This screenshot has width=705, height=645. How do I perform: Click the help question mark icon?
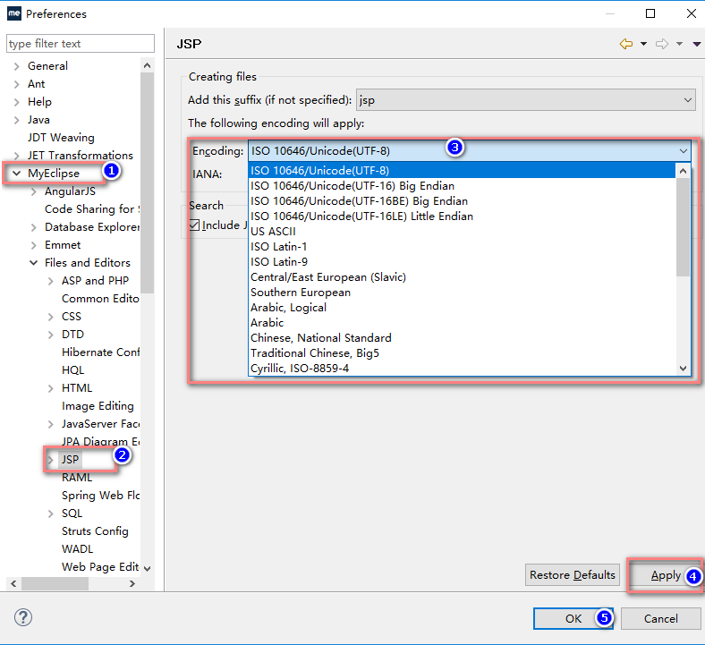23,617
